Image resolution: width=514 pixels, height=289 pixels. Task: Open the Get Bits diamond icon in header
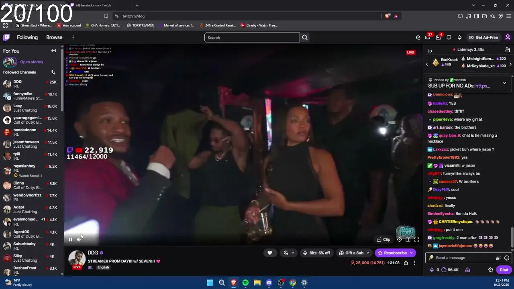click(459, 37)
